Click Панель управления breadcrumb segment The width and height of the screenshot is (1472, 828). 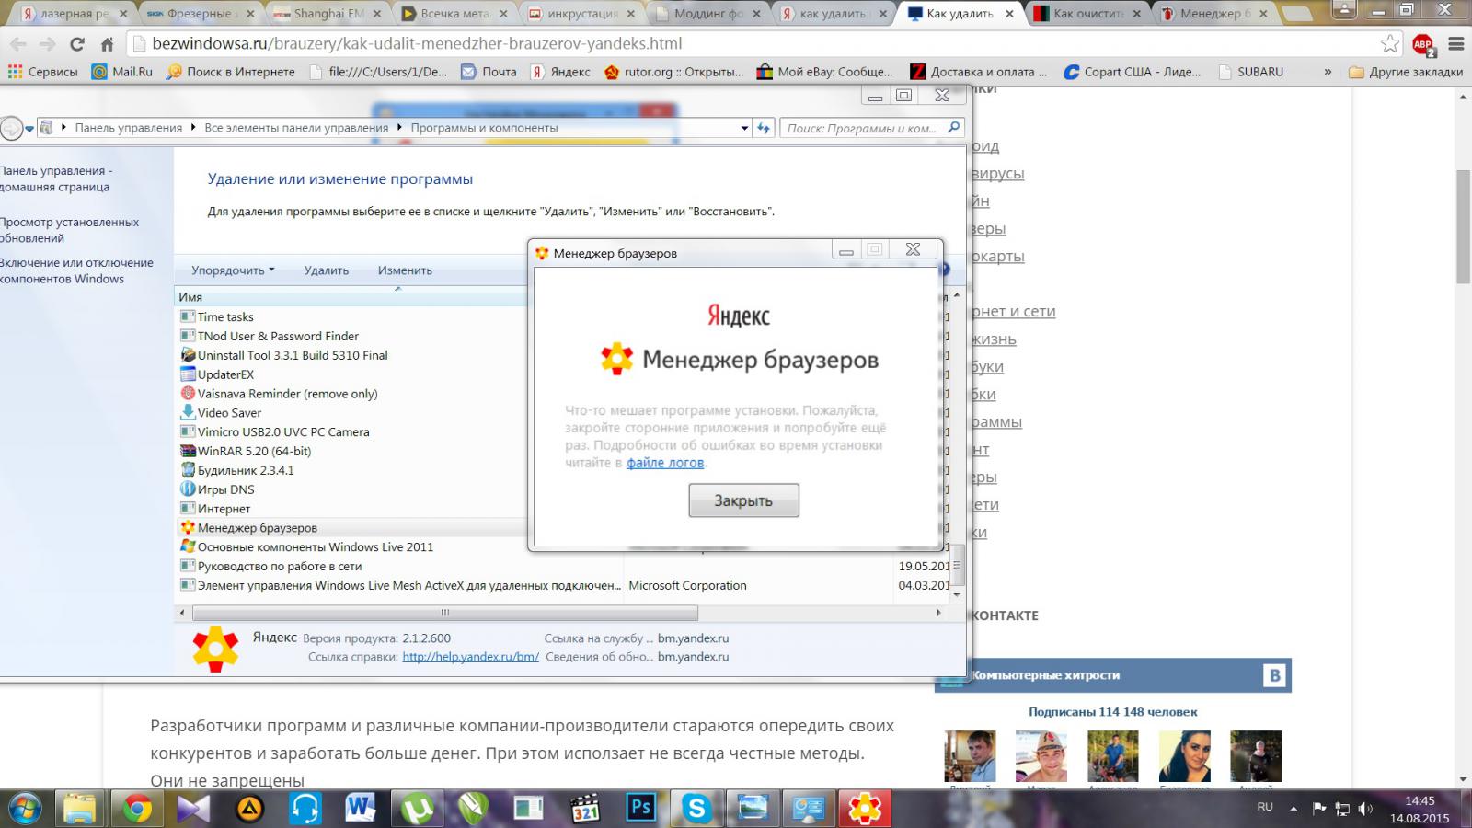tap(129, 128)
